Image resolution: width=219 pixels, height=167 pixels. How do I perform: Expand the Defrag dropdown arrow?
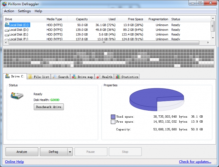click(70, 152)
